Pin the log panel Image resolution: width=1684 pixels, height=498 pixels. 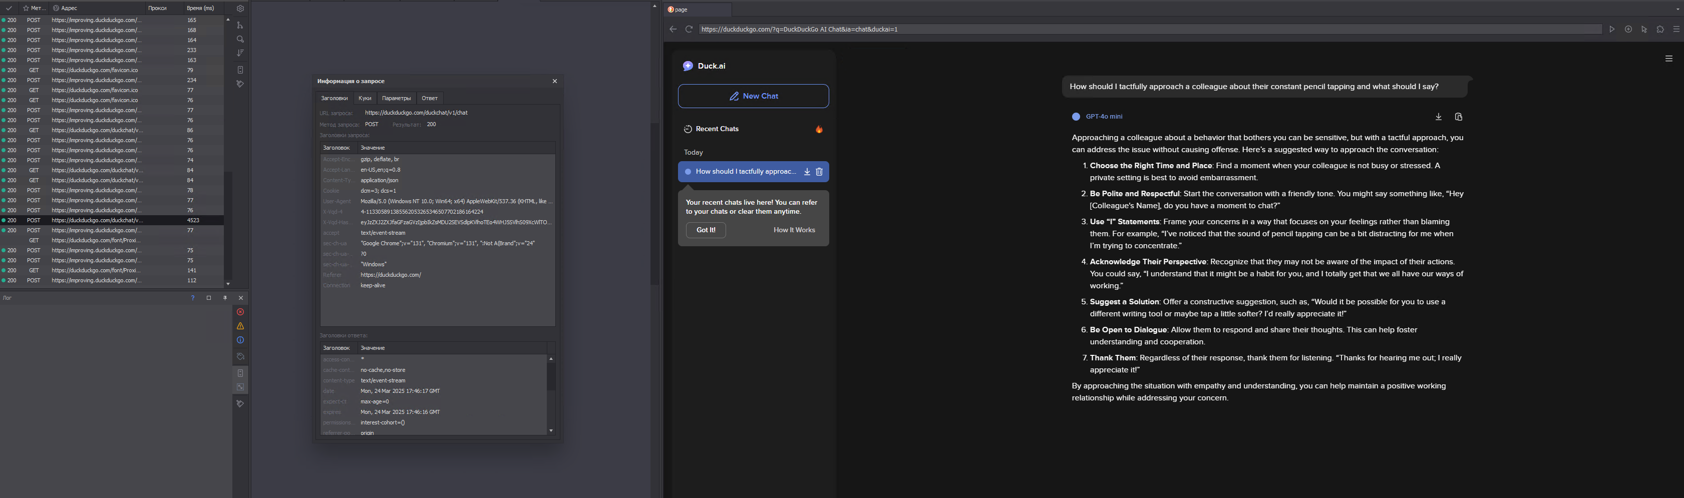coord(225,298)
